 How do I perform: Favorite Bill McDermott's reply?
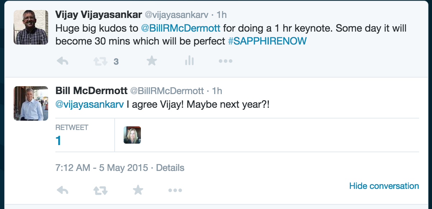[138, 190]
